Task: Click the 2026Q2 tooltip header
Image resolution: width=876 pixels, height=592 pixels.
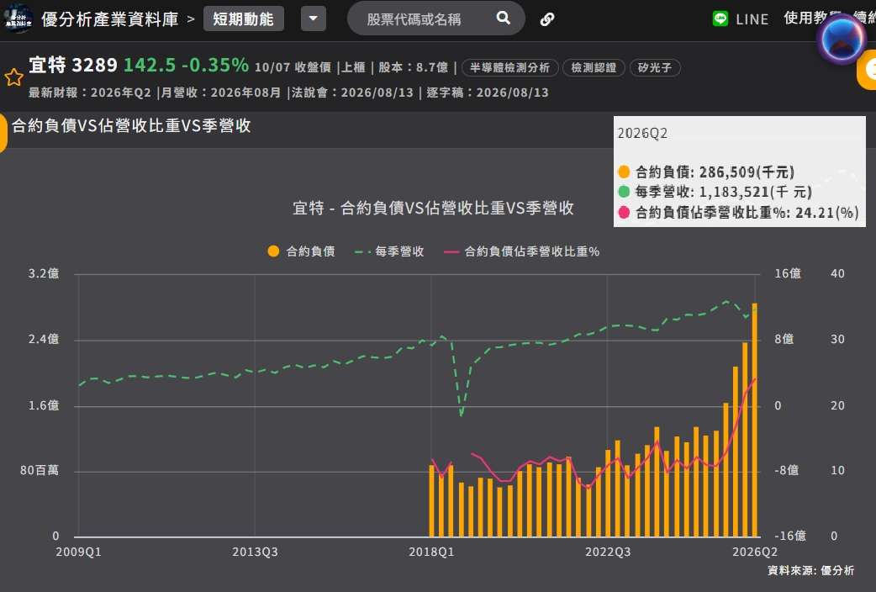Action: pyautogui.click(x=642, y=134)
